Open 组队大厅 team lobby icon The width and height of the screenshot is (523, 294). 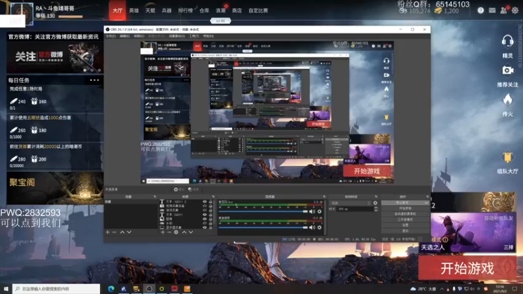507,157
